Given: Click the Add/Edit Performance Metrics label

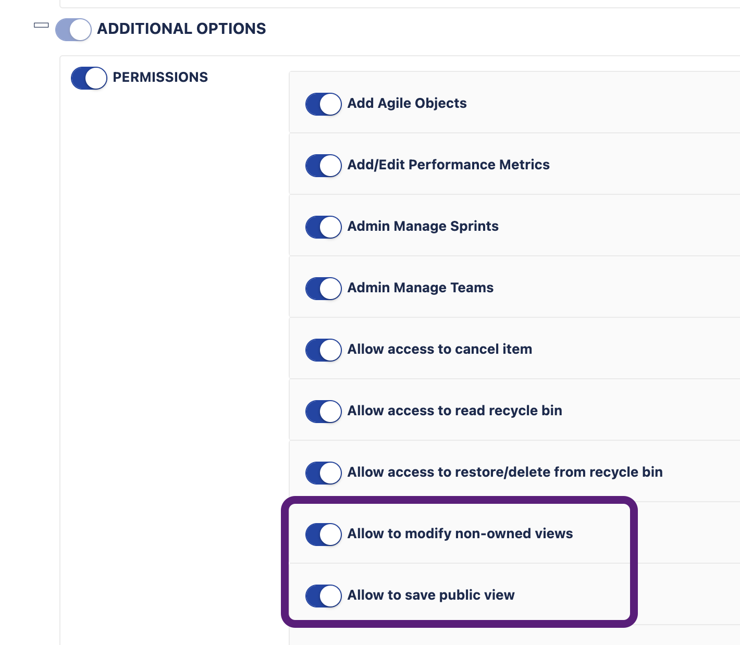Looking at the screenshot, I should [448, 165].
